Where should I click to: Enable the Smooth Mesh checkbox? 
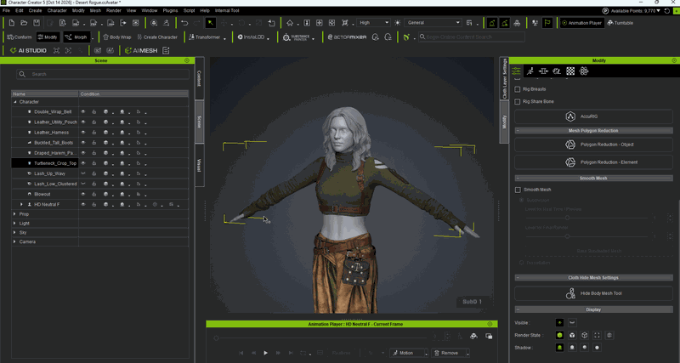(518, 190)
